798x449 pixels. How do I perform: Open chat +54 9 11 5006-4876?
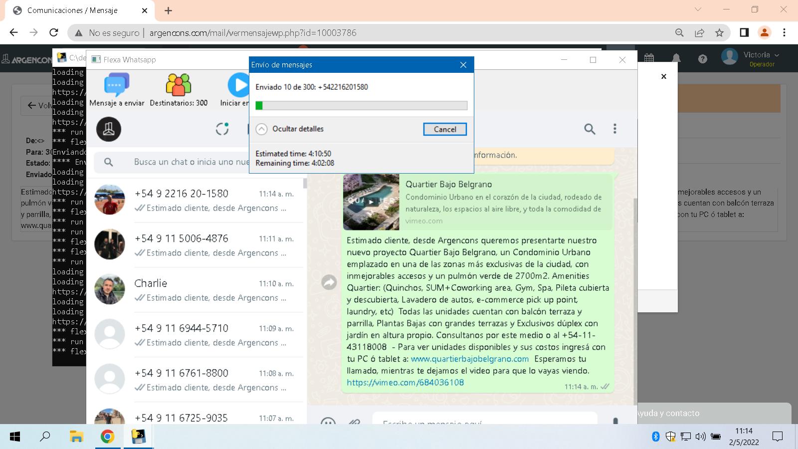pyautogui.click(x=195, y=245)
